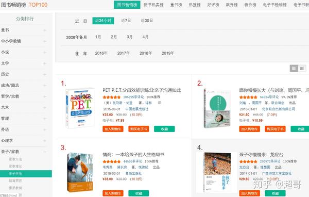Screen dimensions: 309x197
Task: Open P.E.T. book cover thumbnail
Action: (80, 108)
